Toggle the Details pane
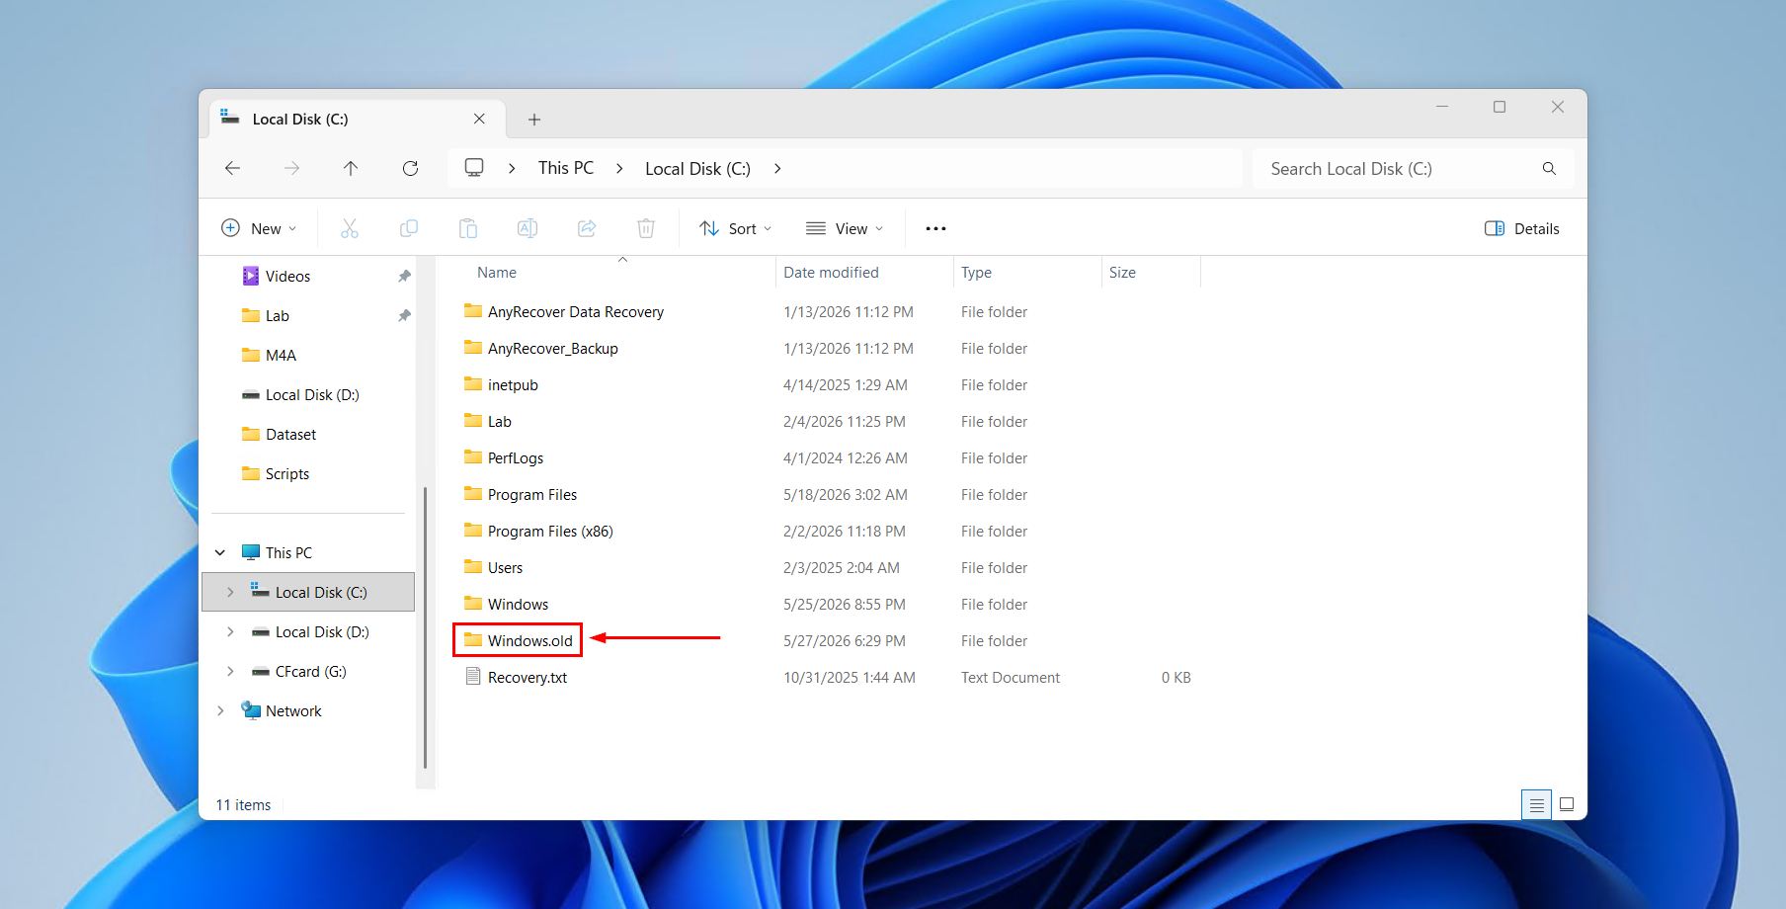The width and height of the screenshot is (1786, 909). point(1522,228)
